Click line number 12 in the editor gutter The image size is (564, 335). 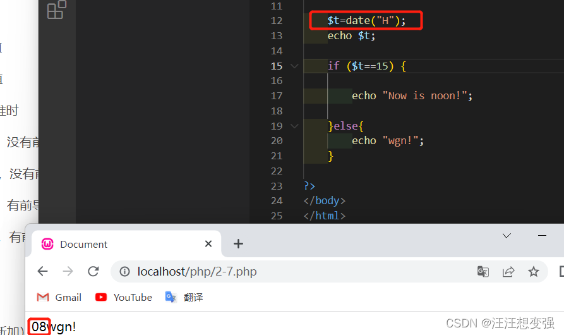pos(277,21)
